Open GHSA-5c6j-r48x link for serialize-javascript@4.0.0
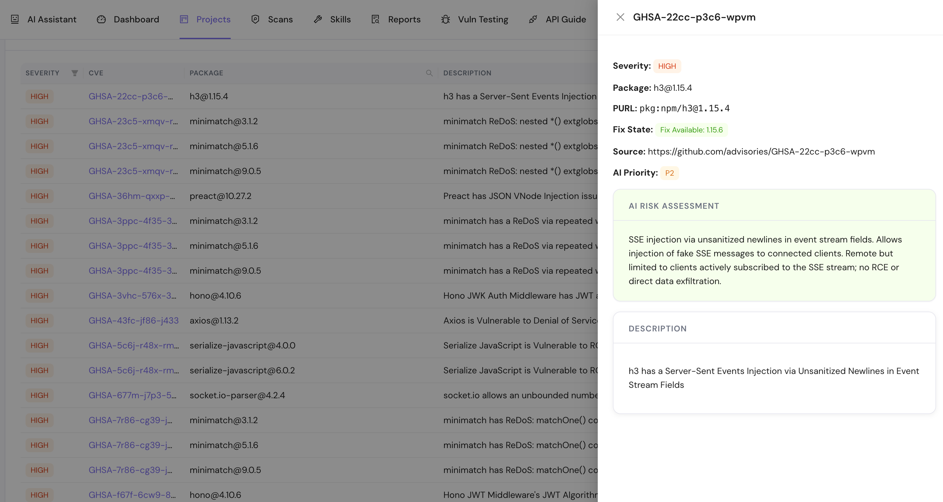Screen dimensions: 943x502 click(x=133, y=345)
